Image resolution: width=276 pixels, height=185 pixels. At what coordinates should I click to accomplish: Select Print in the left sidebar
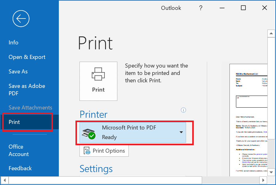[x=29, y=122]
